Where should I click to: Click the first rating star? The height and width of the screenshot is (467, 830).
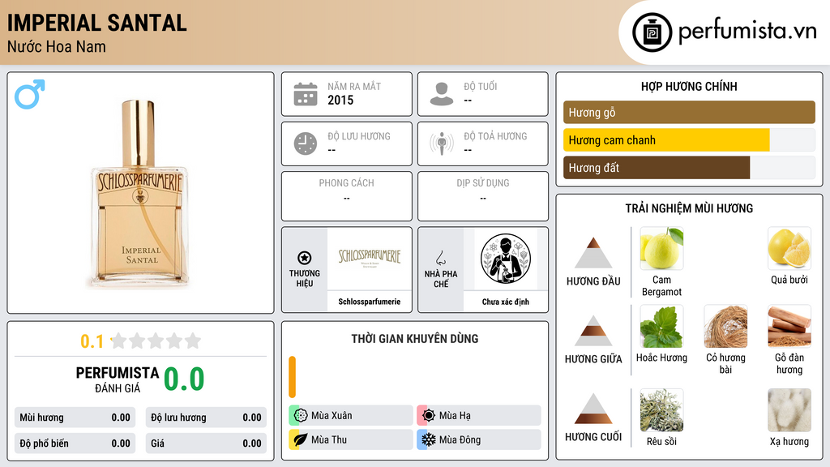coord(119,341)
